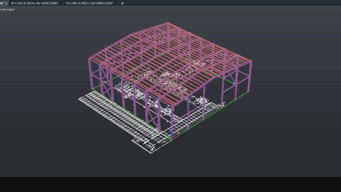Click the red X axis of the UCS icon
The height and width of the screenshot is (192, 341).
pyautogui.click(x=177, y=136)
